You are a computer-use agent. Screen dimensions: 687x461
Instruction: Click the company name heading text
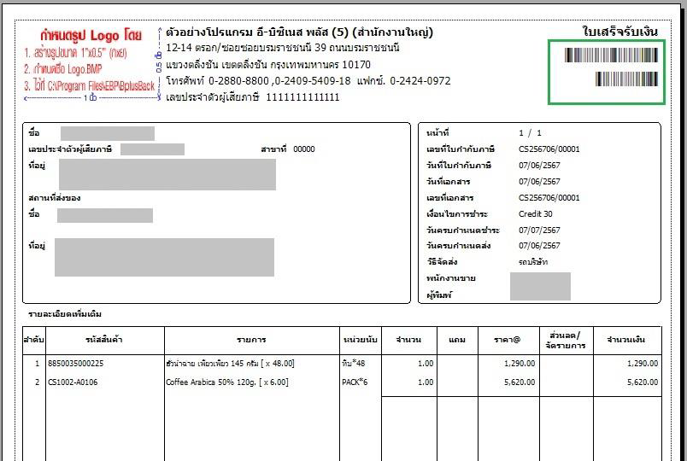click(299, 32)
